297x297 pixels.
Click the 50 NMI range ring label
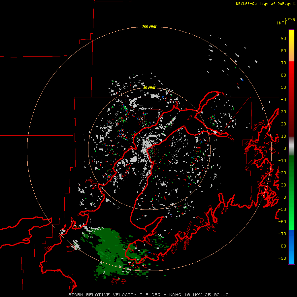[149, 87]
